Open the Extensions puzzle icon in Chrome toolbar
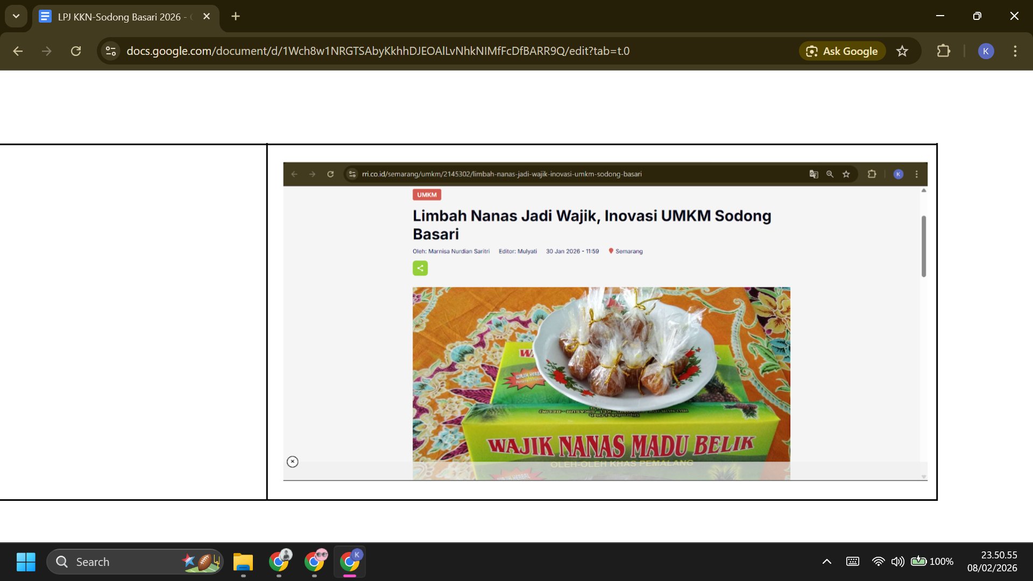Viewport: 1033px width, 581px height. coord(944,51)
